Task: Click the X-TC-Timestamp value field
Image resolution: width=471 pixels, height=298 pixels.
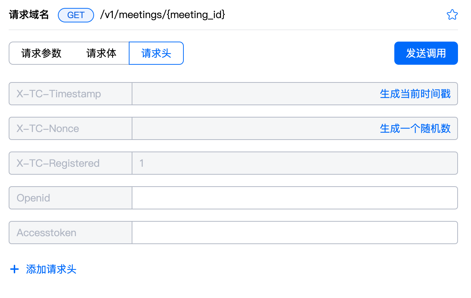Action: (295, 94)
